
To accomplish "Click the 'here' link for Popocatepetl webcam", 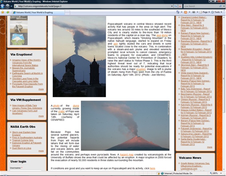I will click(x=152, y=168).
